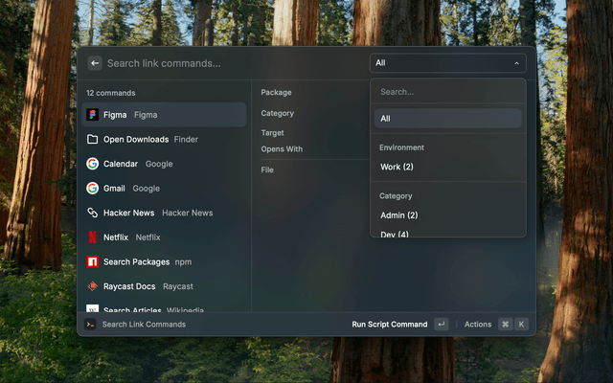The width and height of the screenshot is (613, 383).
Task: Select the Open Downloads command
Action: click(x=164, y=139)
